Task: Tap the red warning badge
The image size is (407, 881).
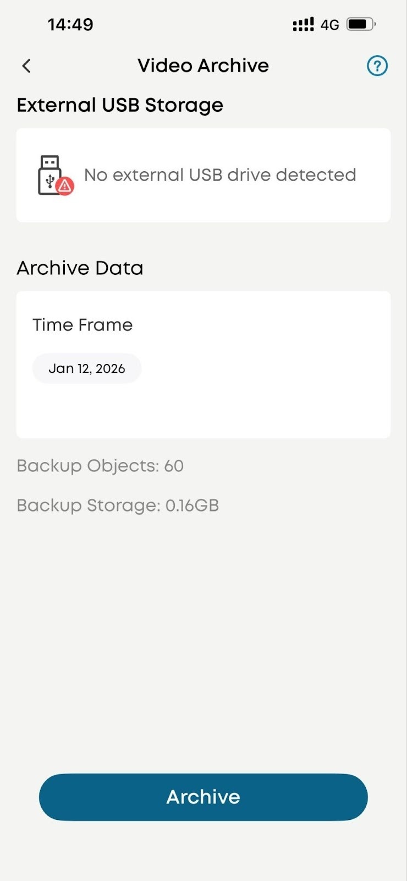Action: (x=65, y=186)
